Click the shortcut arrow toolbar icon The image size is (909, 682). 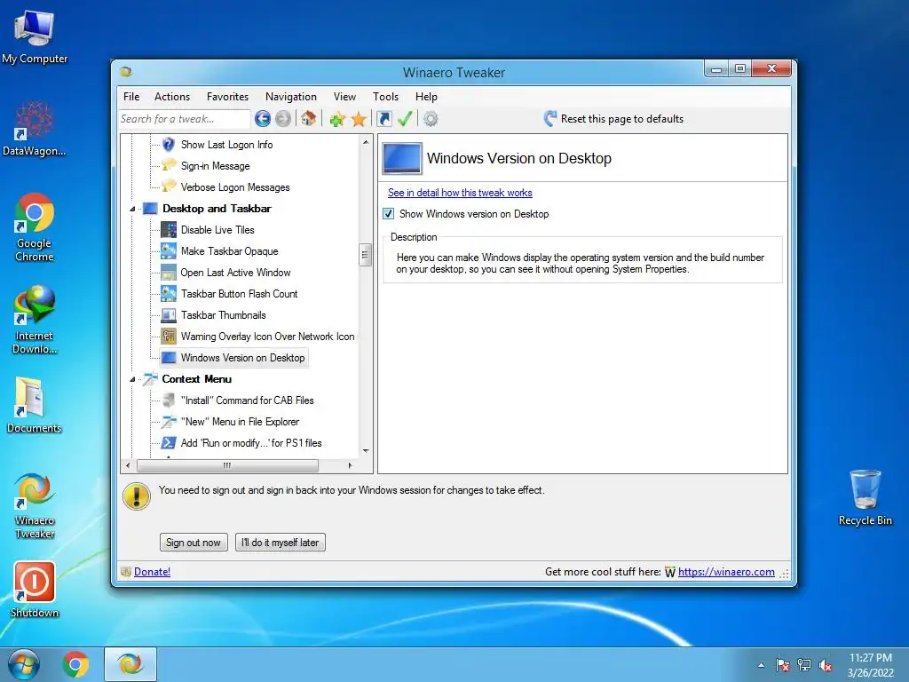click(x=383, y=119)
